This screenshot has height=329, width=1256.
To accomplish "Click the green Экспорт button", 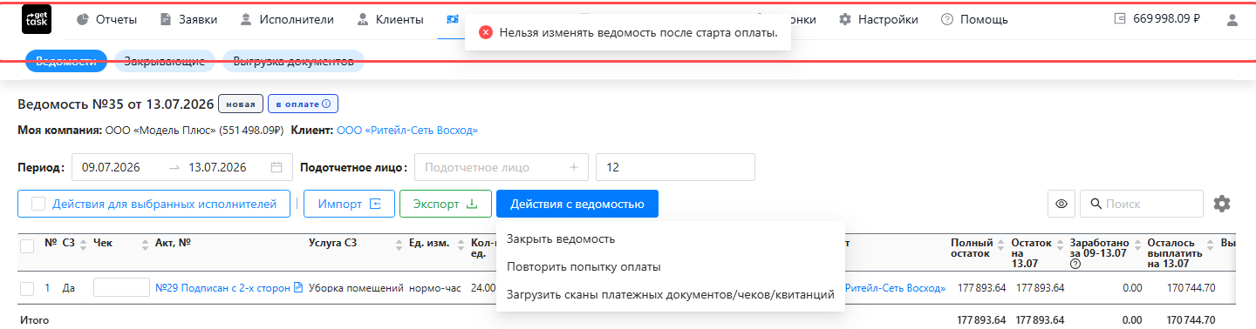I will point(445,204).
